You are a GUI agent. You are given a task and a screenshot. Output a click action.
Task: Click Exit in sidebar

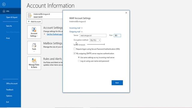coord(7,102)
